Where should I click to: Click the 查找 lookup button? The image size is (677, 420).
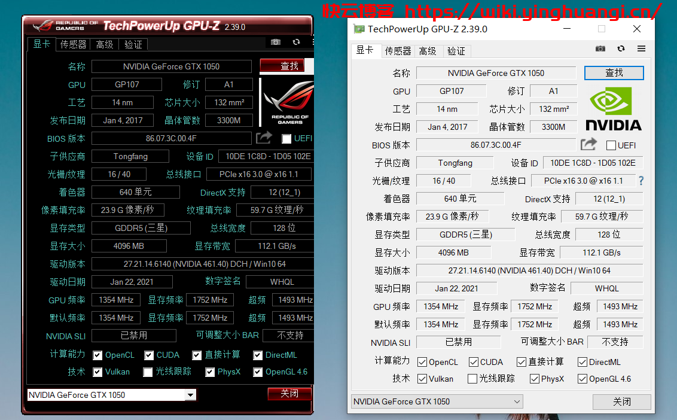(x=614, y=72)
